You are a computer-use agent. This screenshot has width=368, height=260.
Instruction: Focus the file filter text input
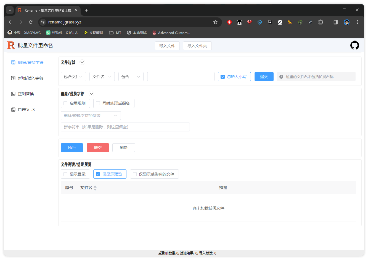point(181,77)
